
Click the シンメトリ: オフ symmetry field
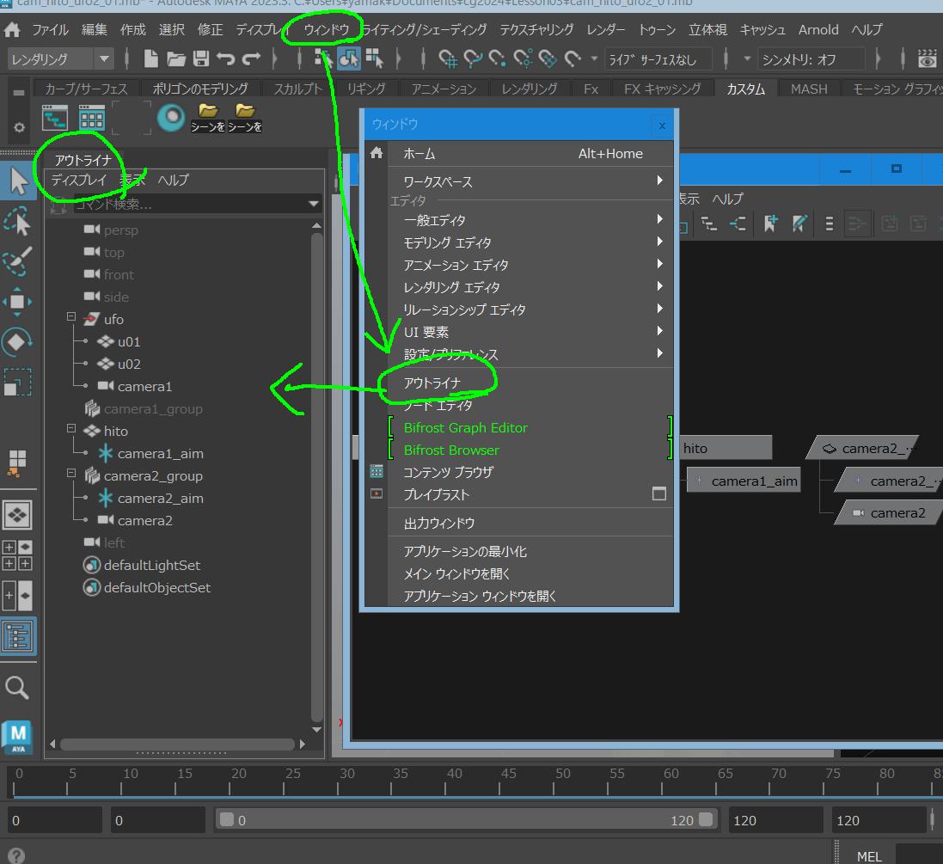[810, 59]
